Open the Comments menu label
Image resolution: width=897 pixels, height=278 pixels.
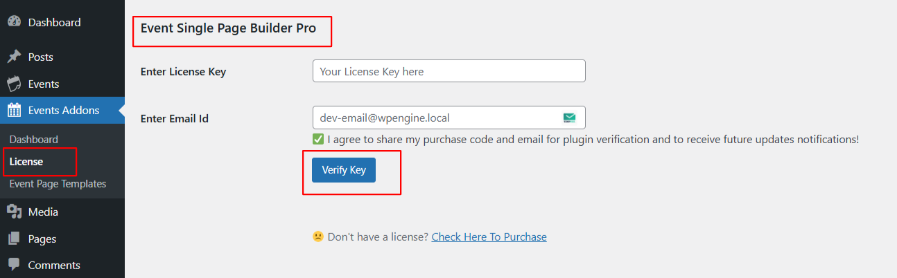[54, 265]
